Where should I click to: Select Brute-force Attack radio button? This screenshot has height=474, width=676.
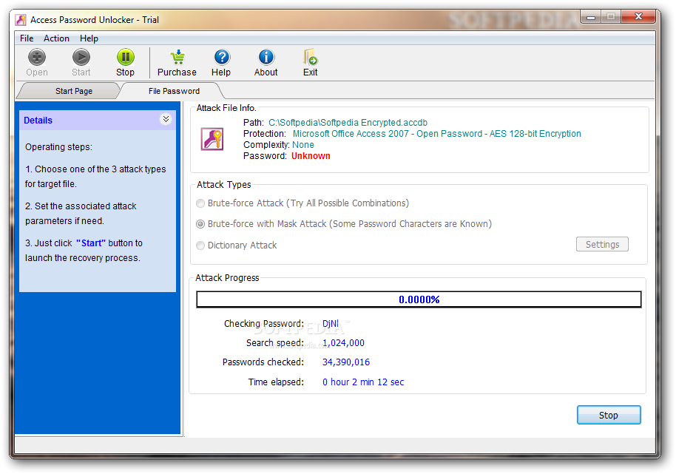click(200, 203)
